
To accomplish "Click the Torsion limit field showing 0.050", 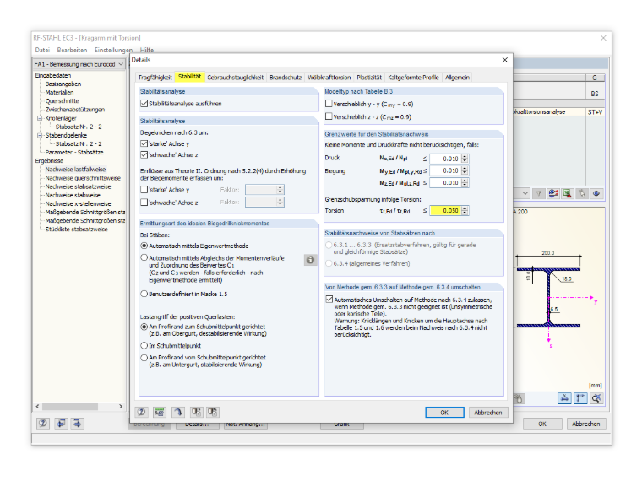I will (445, 211).
